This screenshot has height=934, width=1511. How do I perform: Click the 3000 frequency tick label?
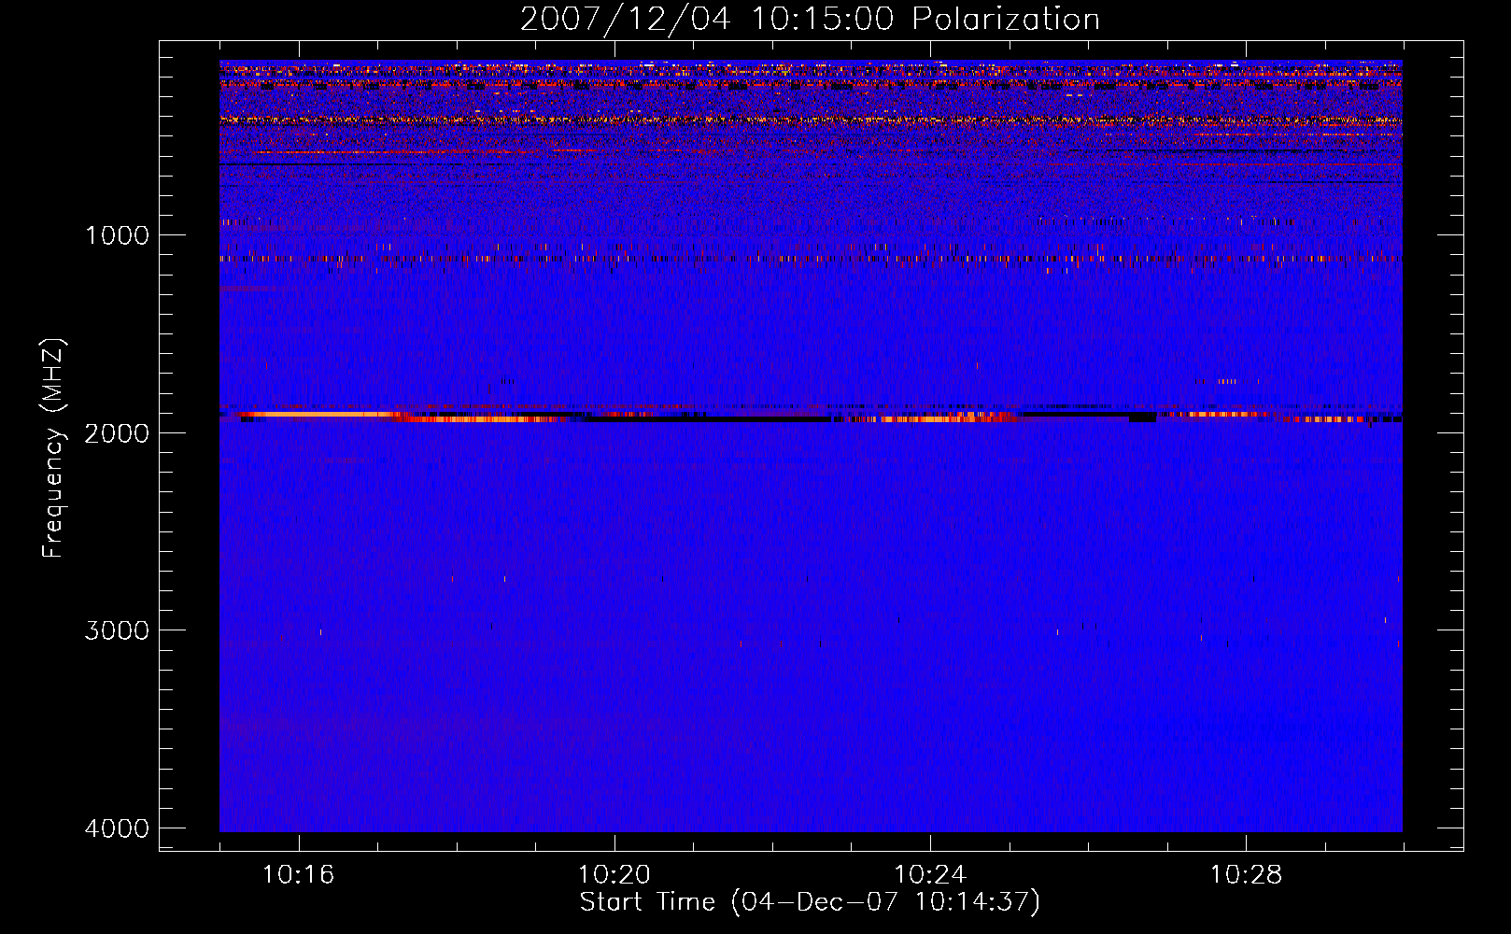pyautogui.click(x=117, y=630)
